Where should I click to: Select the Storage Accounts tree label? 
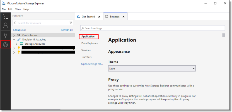pyautogui.click(x=35, y=44)
